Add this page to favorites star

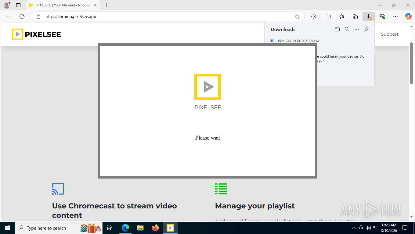[297, 16]
